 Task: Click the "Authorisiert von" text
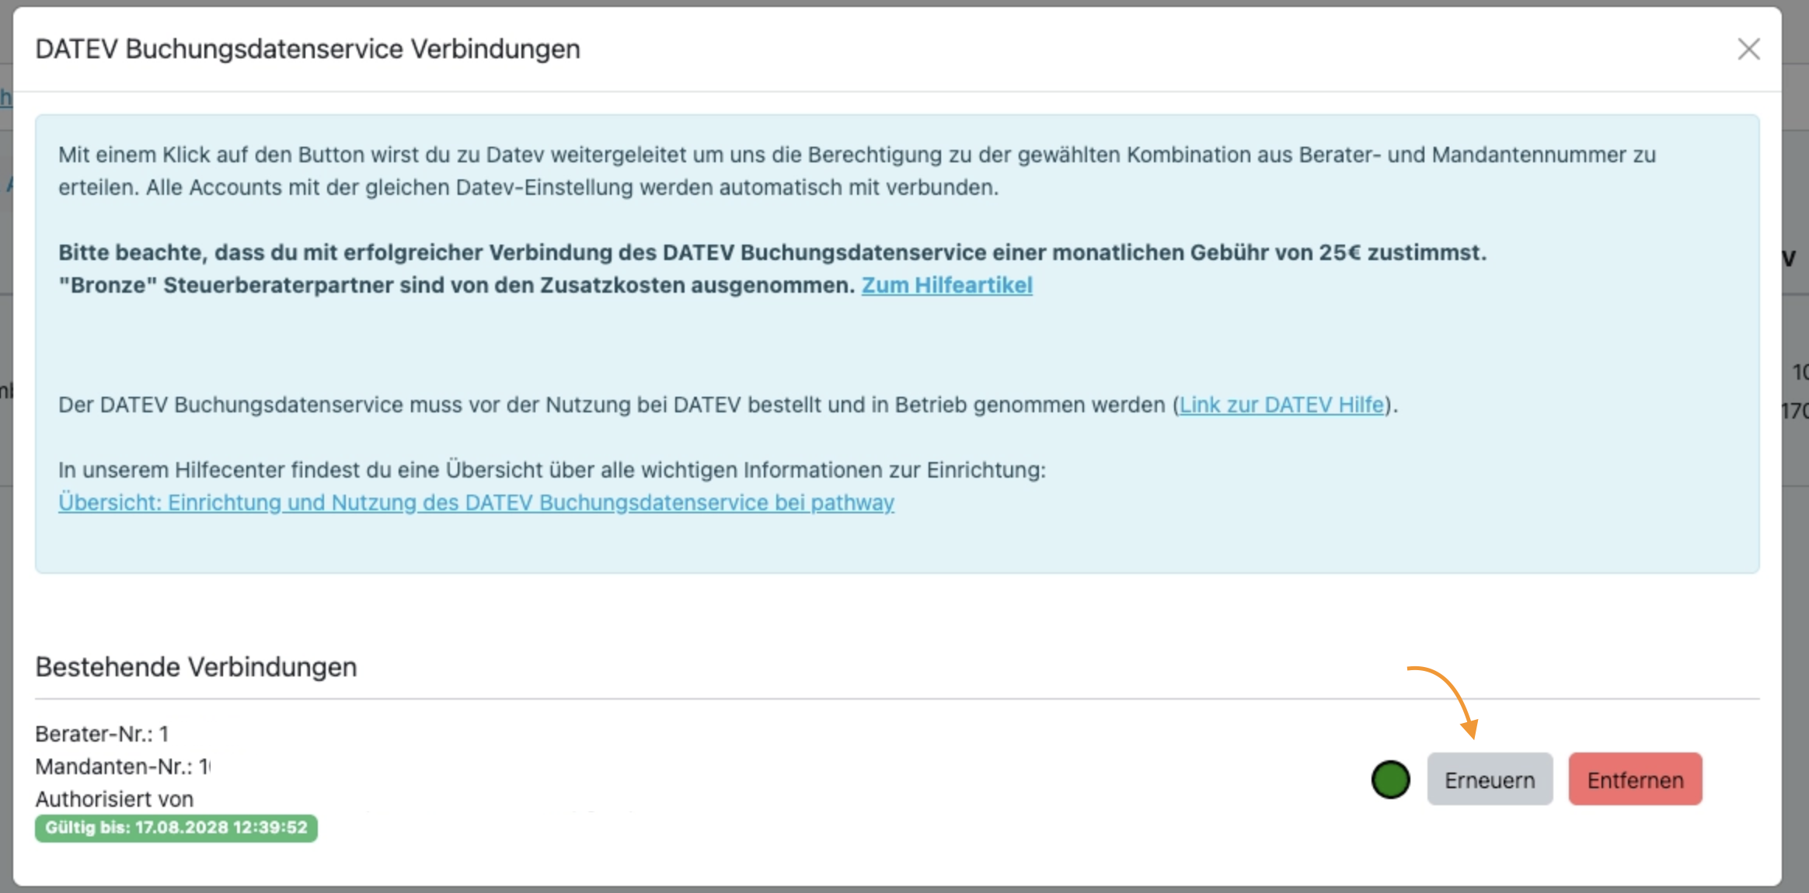click(x=114, y=799)
